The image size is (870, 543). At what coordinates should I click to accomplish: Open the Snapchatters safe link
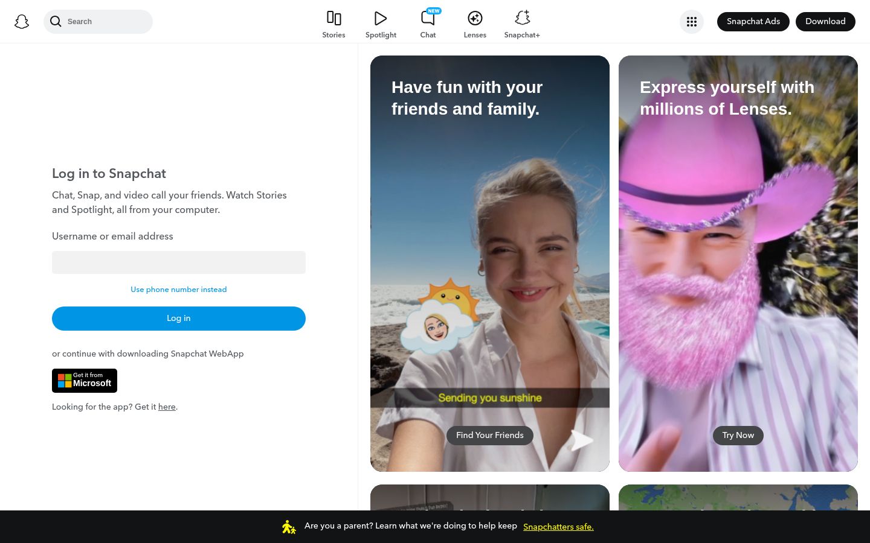coord(558,527)
